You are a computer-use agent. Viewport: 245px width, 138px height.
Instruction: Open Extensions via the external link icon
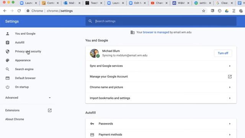[x=50, y=110]
